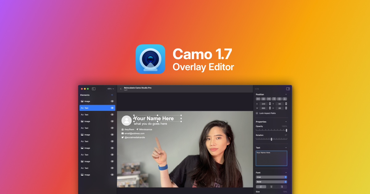Hide the selected Text element
This screenshot has width=370, height=194.
click(x=112, y=108)
